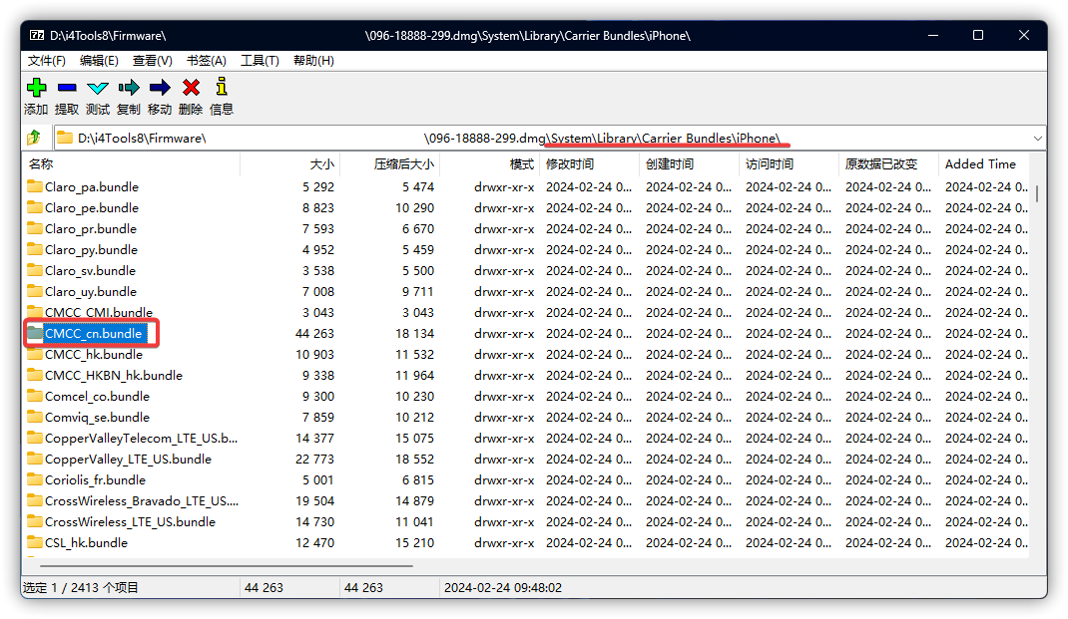1068x619 pixels.
Task: Click the horizontal scrollbar at list bottom
Action: pos(227,565)
